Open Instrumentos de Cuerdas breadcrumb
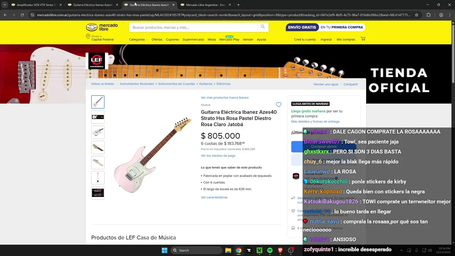Screen dimensions: 455x256 click(x=176, y=84)
